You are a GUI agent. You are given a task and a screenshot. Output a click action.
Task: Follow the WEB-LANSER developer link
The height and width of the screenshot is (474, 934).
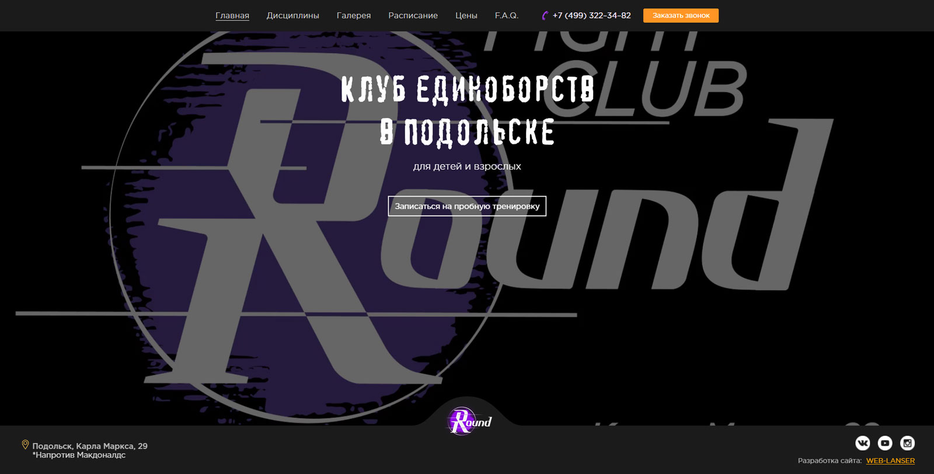(890, 461)
